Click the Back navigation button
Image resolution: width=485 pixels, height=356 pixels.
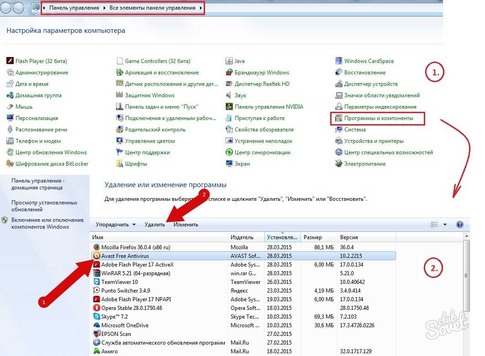pyautogui.click(x=6, y=8)
